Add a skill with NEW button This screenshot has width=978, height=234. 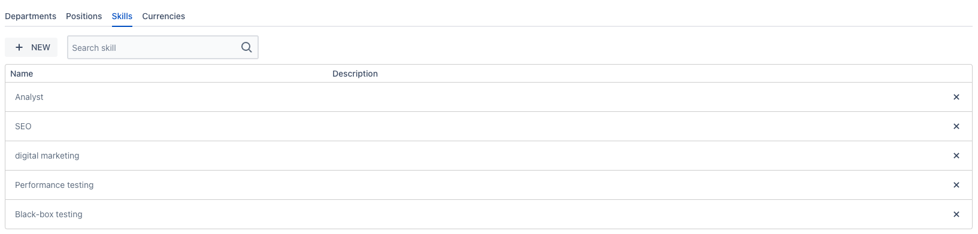pyautogui.click(x=31, y=47)
